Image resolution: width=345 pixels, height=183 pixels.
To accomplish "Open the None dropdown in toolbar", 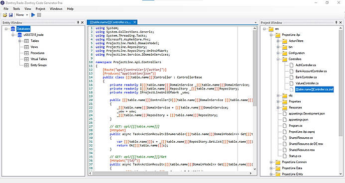I will (x=22, y=15).
